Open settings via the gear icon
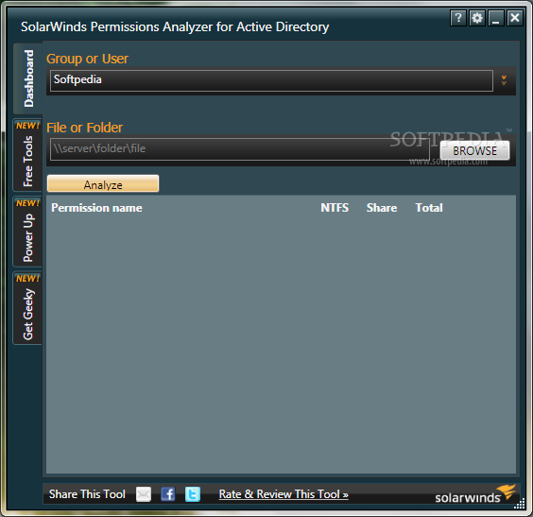The width and height of the screenshot is (533, 517). (477, 18)
